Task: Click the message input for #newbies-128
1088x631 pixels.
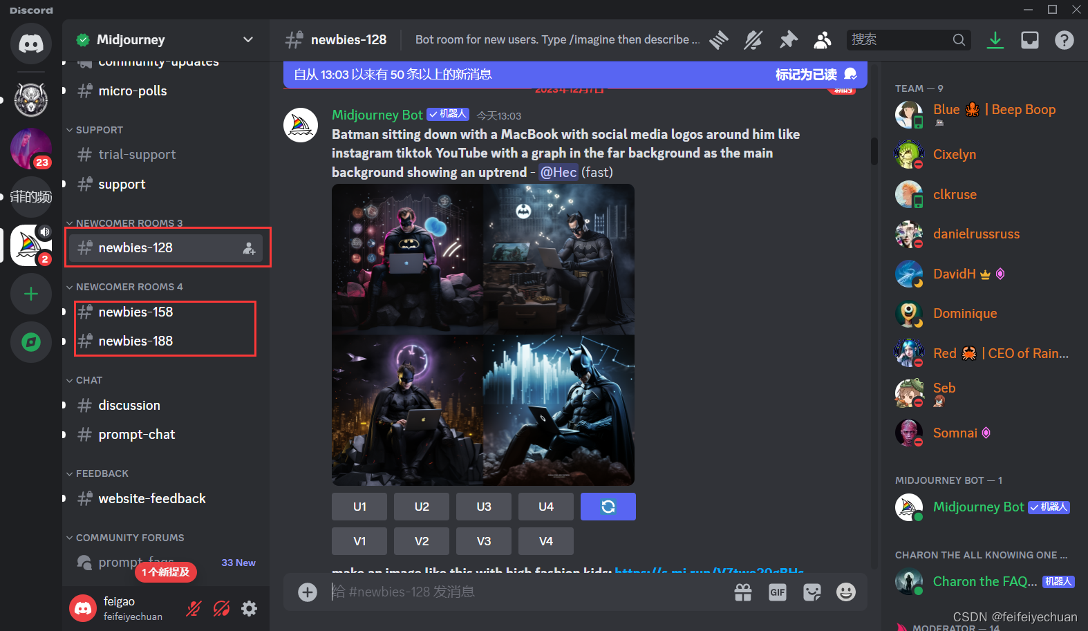Action: click(x=525, y=592)
